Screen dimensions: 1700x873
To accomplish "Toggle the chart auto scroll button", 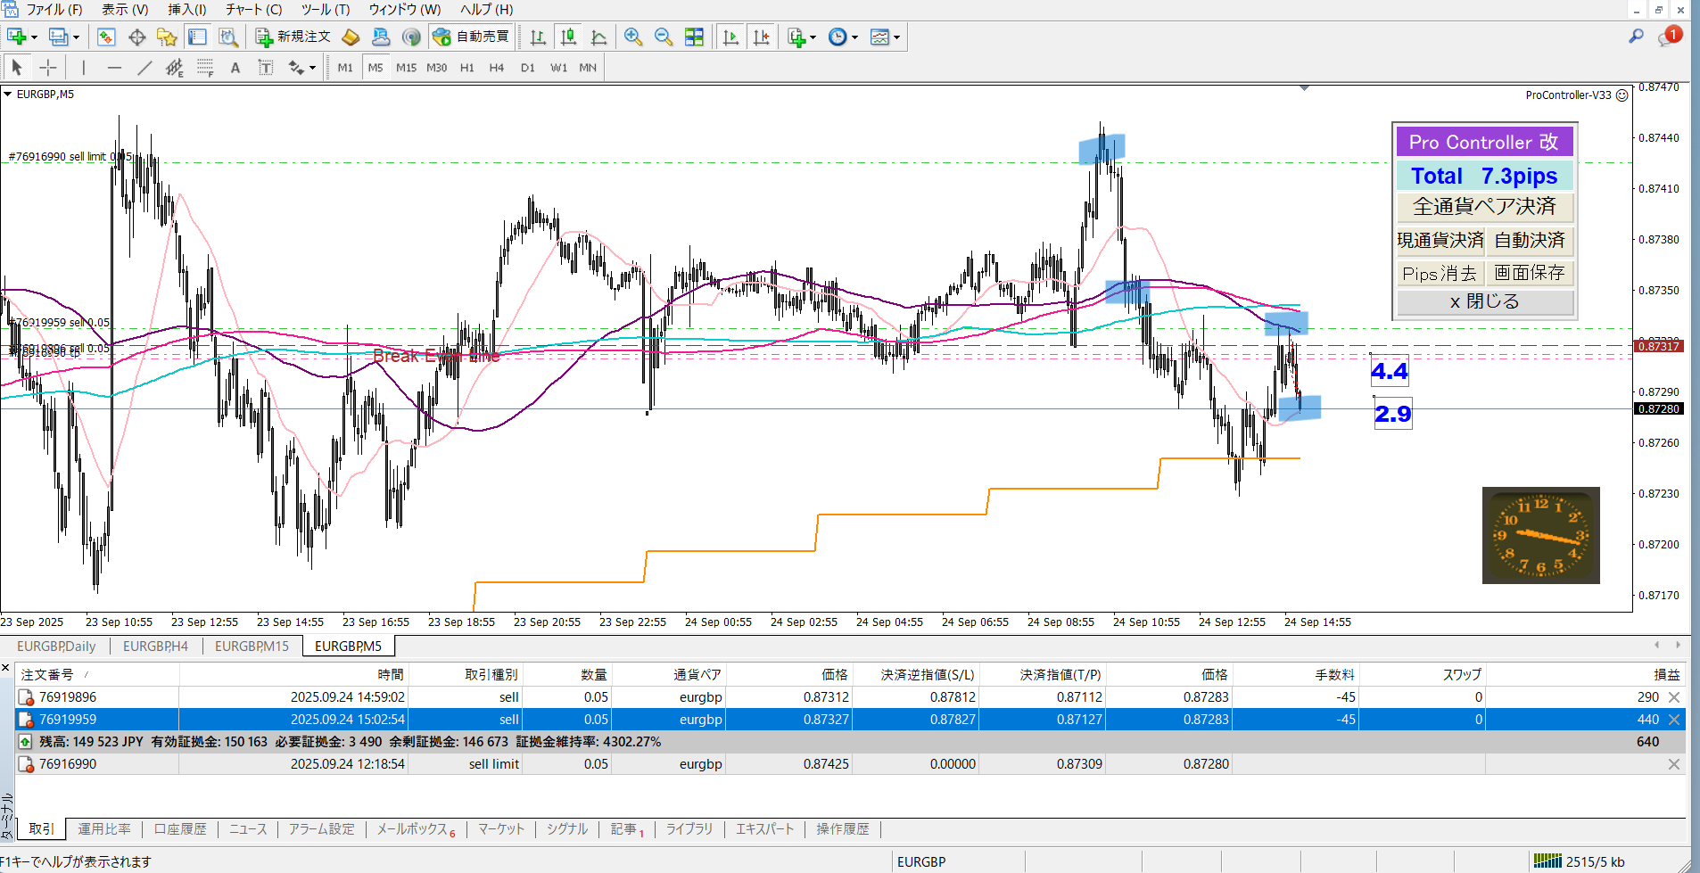I will [x=730, y=37].
